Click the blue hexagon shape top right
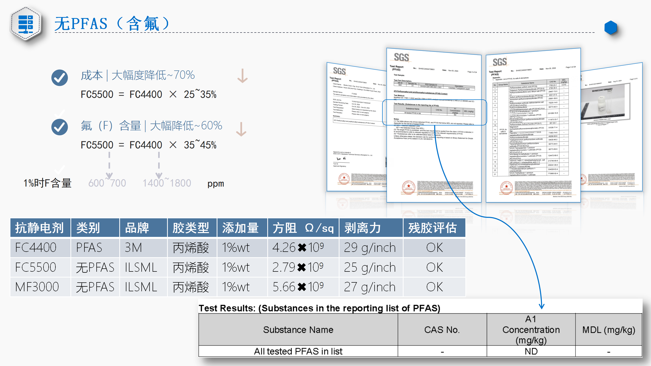 click(611, 28)
